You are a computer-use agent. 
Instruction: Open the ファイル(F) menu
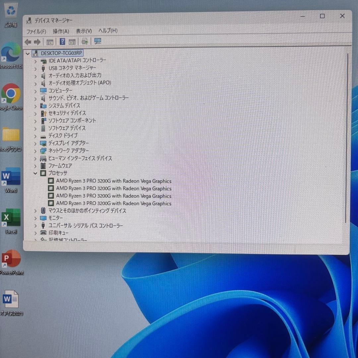[x=36, y=31]
